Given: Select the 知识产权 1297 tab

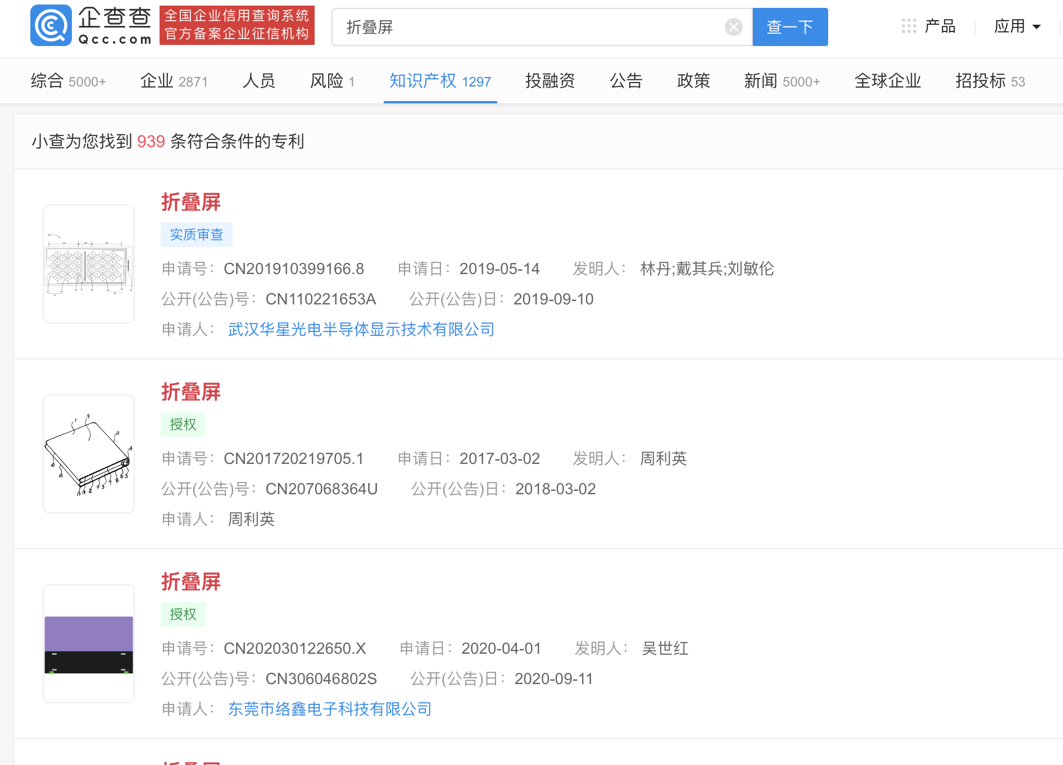Looking at the screenshot, I should point(440,81).
